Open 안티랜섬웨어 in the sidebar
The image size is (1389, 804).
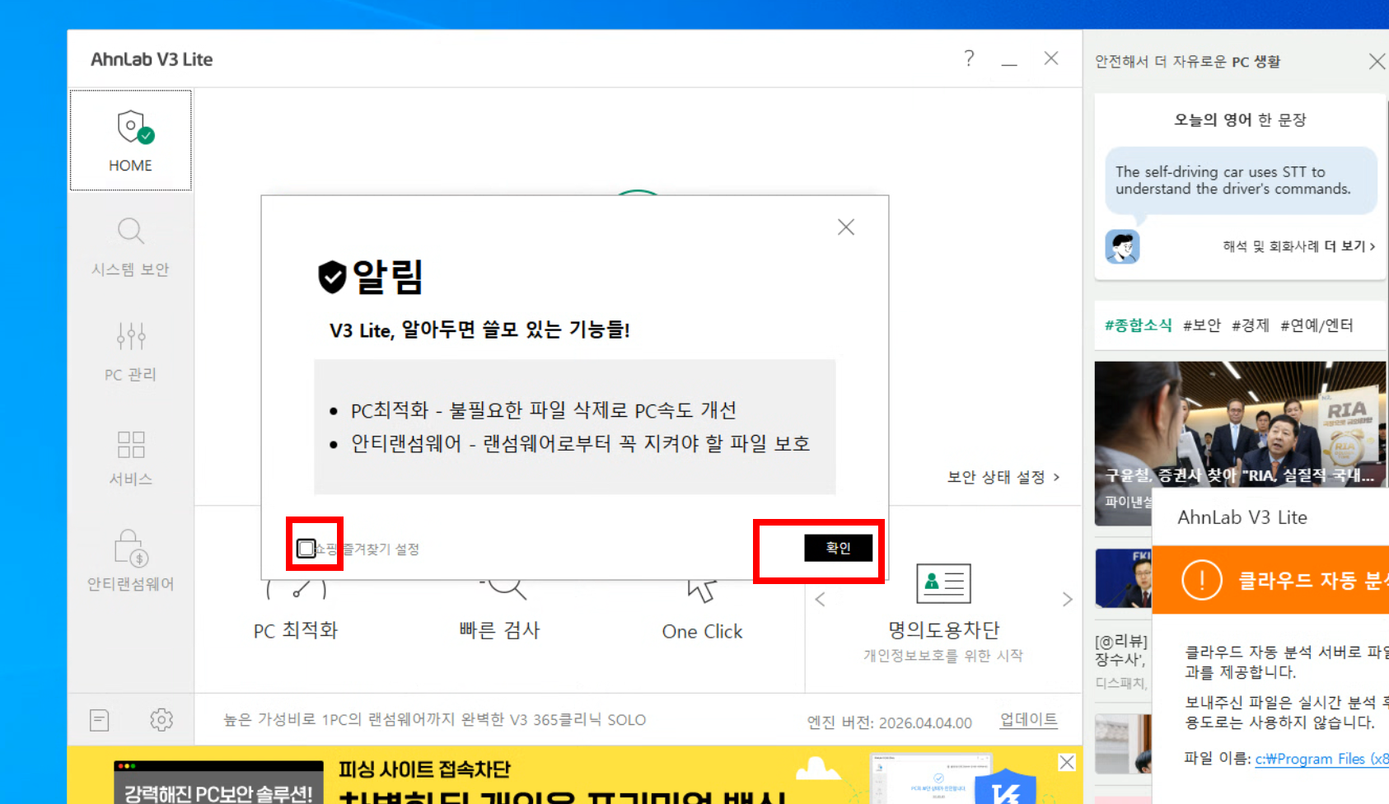click(x=131, y=561)
